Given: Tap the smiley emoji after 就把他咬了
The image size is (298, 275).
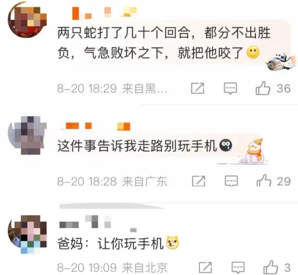Looking at the screenshot, I should pos(253,52).
